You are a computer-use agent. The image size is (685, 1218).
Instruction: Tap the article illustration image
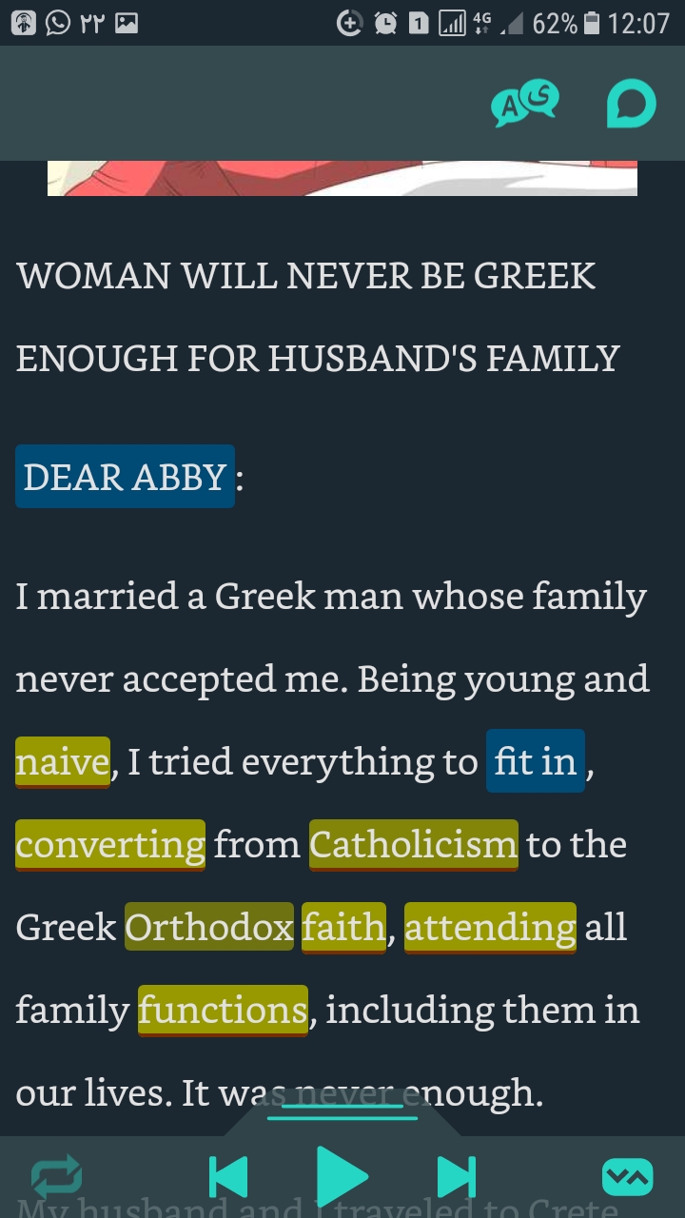coord(342,178)
